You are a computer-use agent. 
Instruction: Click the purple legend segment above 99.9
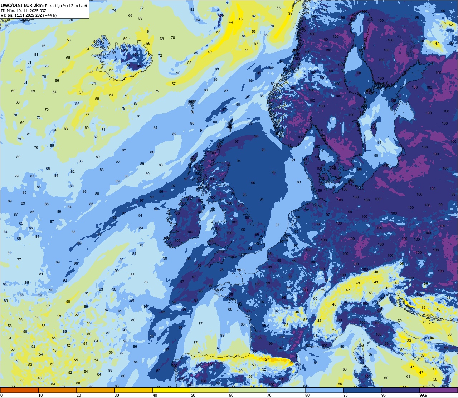pos(438,390)
